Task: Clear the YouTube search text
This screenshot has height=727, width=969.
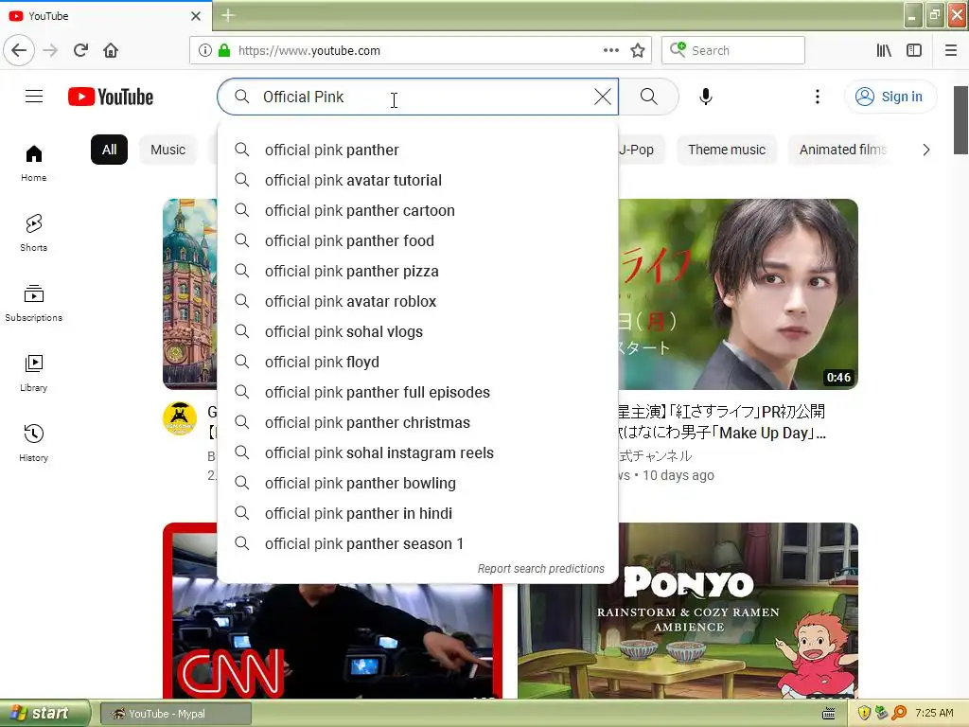Action: pyautogui.click(x=603, y=97)
